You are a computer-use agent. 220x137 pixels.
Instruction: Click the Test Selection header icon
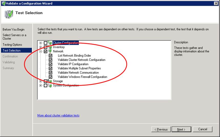[x=9, y=14]
